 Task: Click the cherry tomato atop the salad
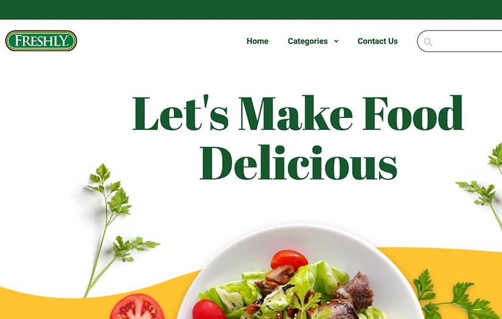pyautogui.click(x=289, y=259)
